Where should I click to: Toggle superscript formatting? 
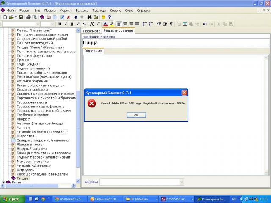(x=78, y=24)
